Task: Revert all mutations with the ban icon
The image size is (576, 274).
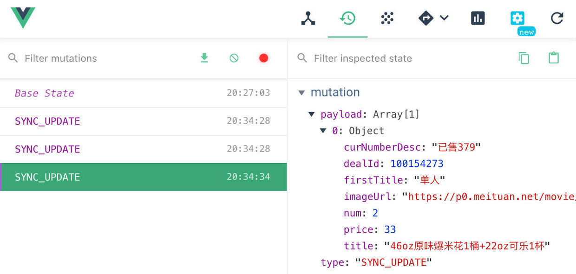Action: [x=234, y=58]
